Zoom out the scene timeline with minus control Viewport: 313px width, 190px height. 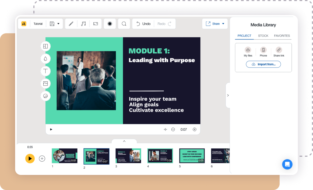[173, 129]
